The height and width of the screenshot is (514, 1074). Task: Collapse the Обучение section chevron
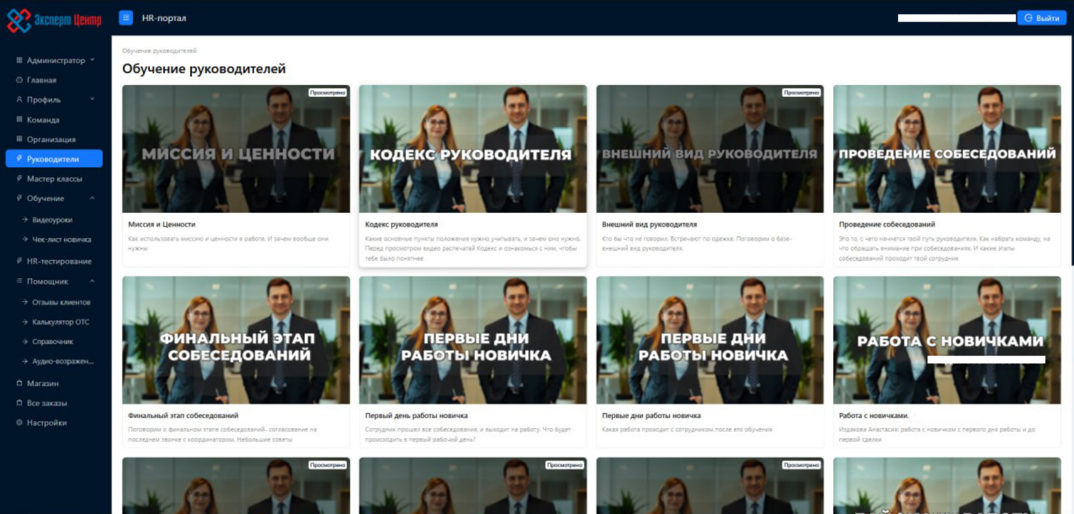[x=93, y=198]
